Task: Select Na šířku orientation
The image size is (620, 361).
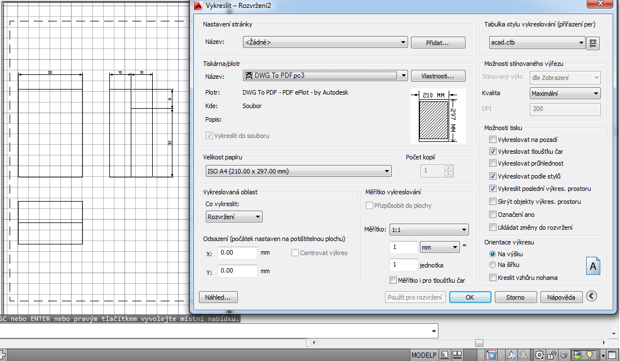Action: pyautogui.click(x=493, y=265)
